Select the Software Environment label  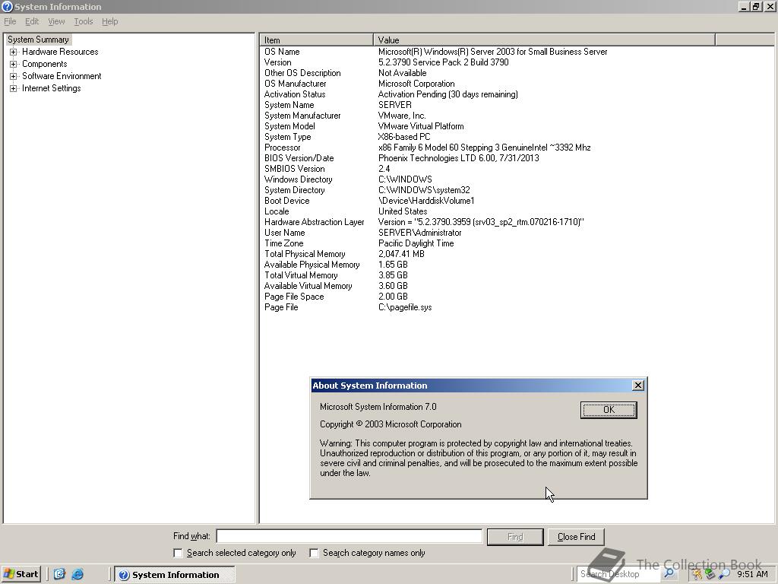pos(62,76)
